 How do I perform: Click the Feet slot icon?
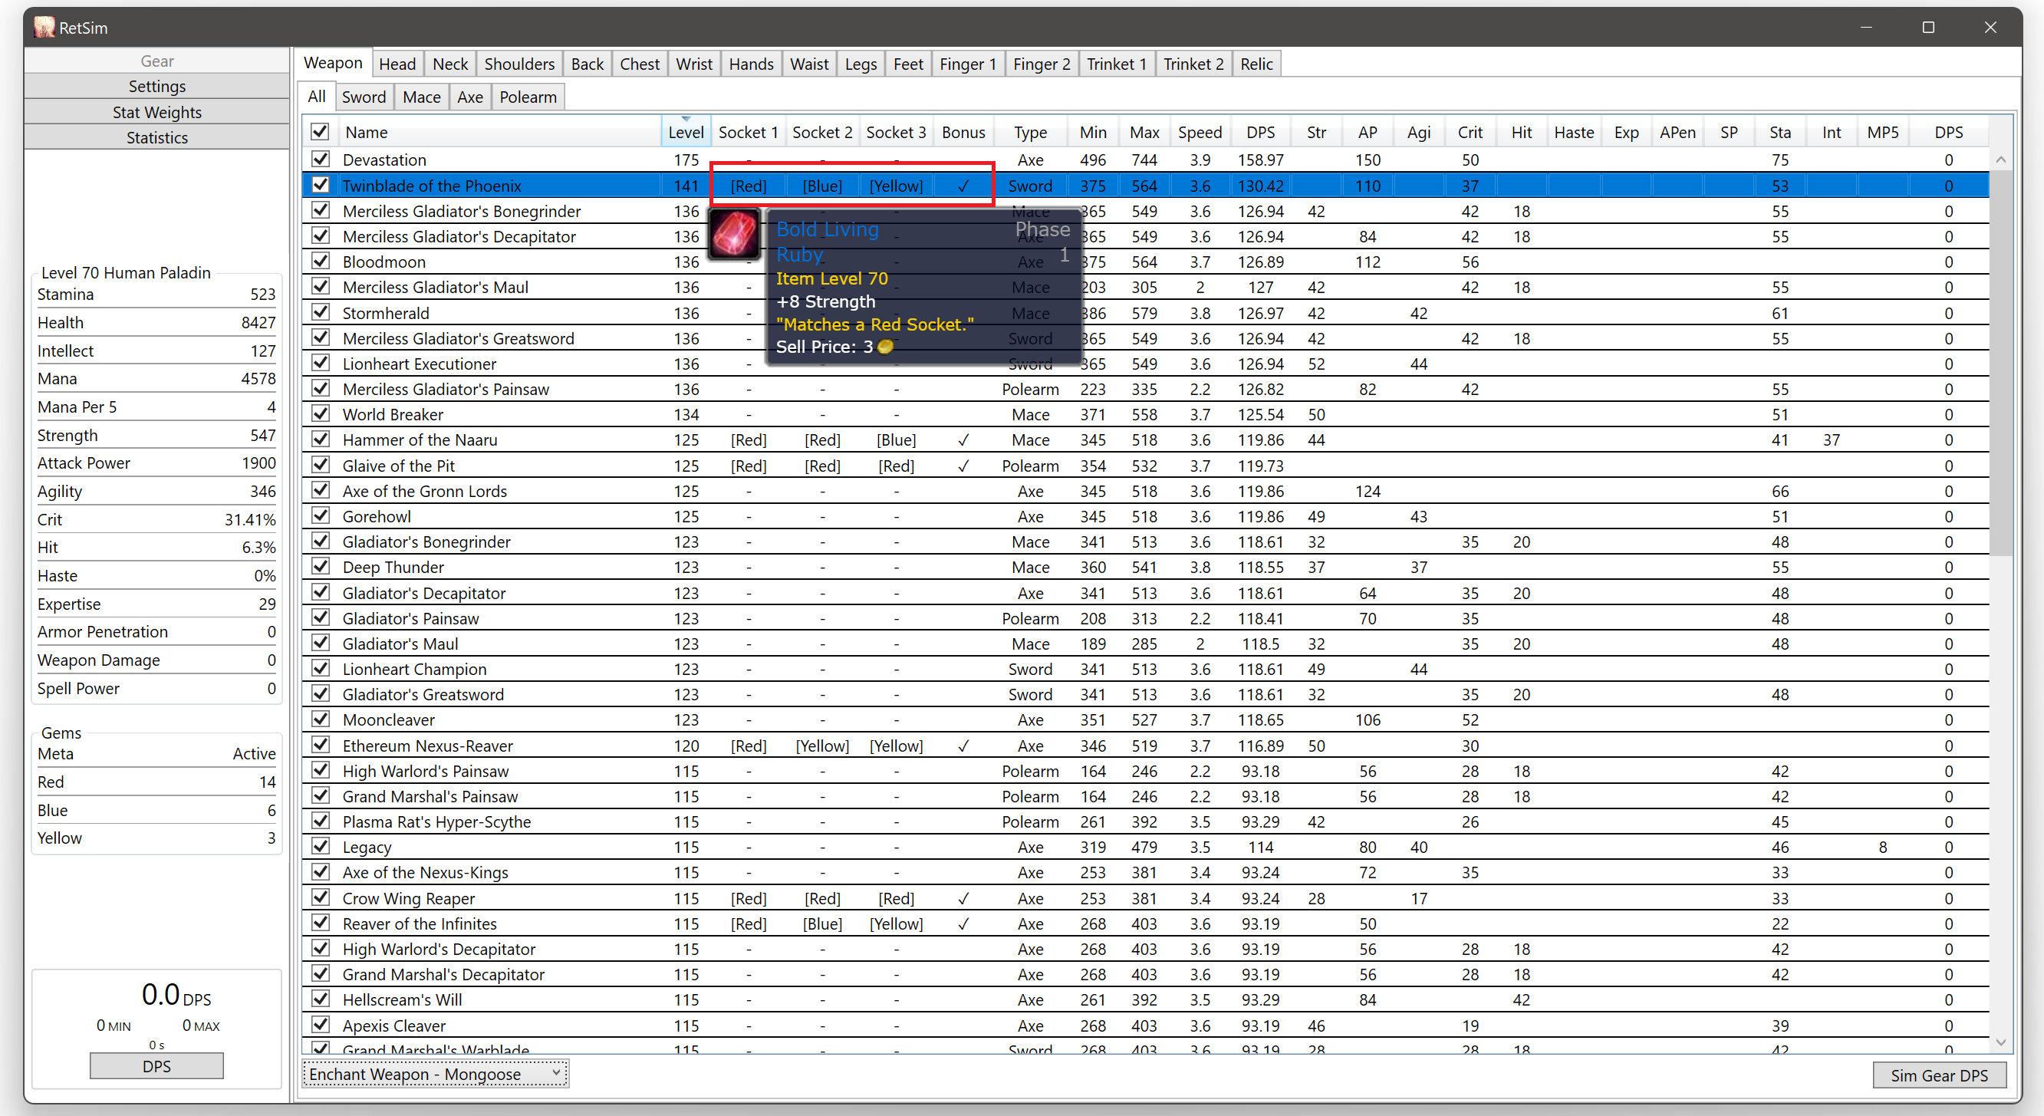(x=910, y=63)
